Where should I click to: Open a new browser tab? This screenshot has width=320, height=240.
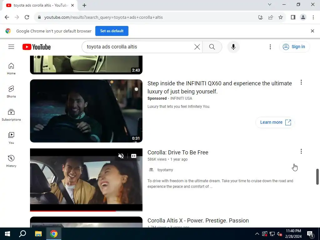(84, 5)
